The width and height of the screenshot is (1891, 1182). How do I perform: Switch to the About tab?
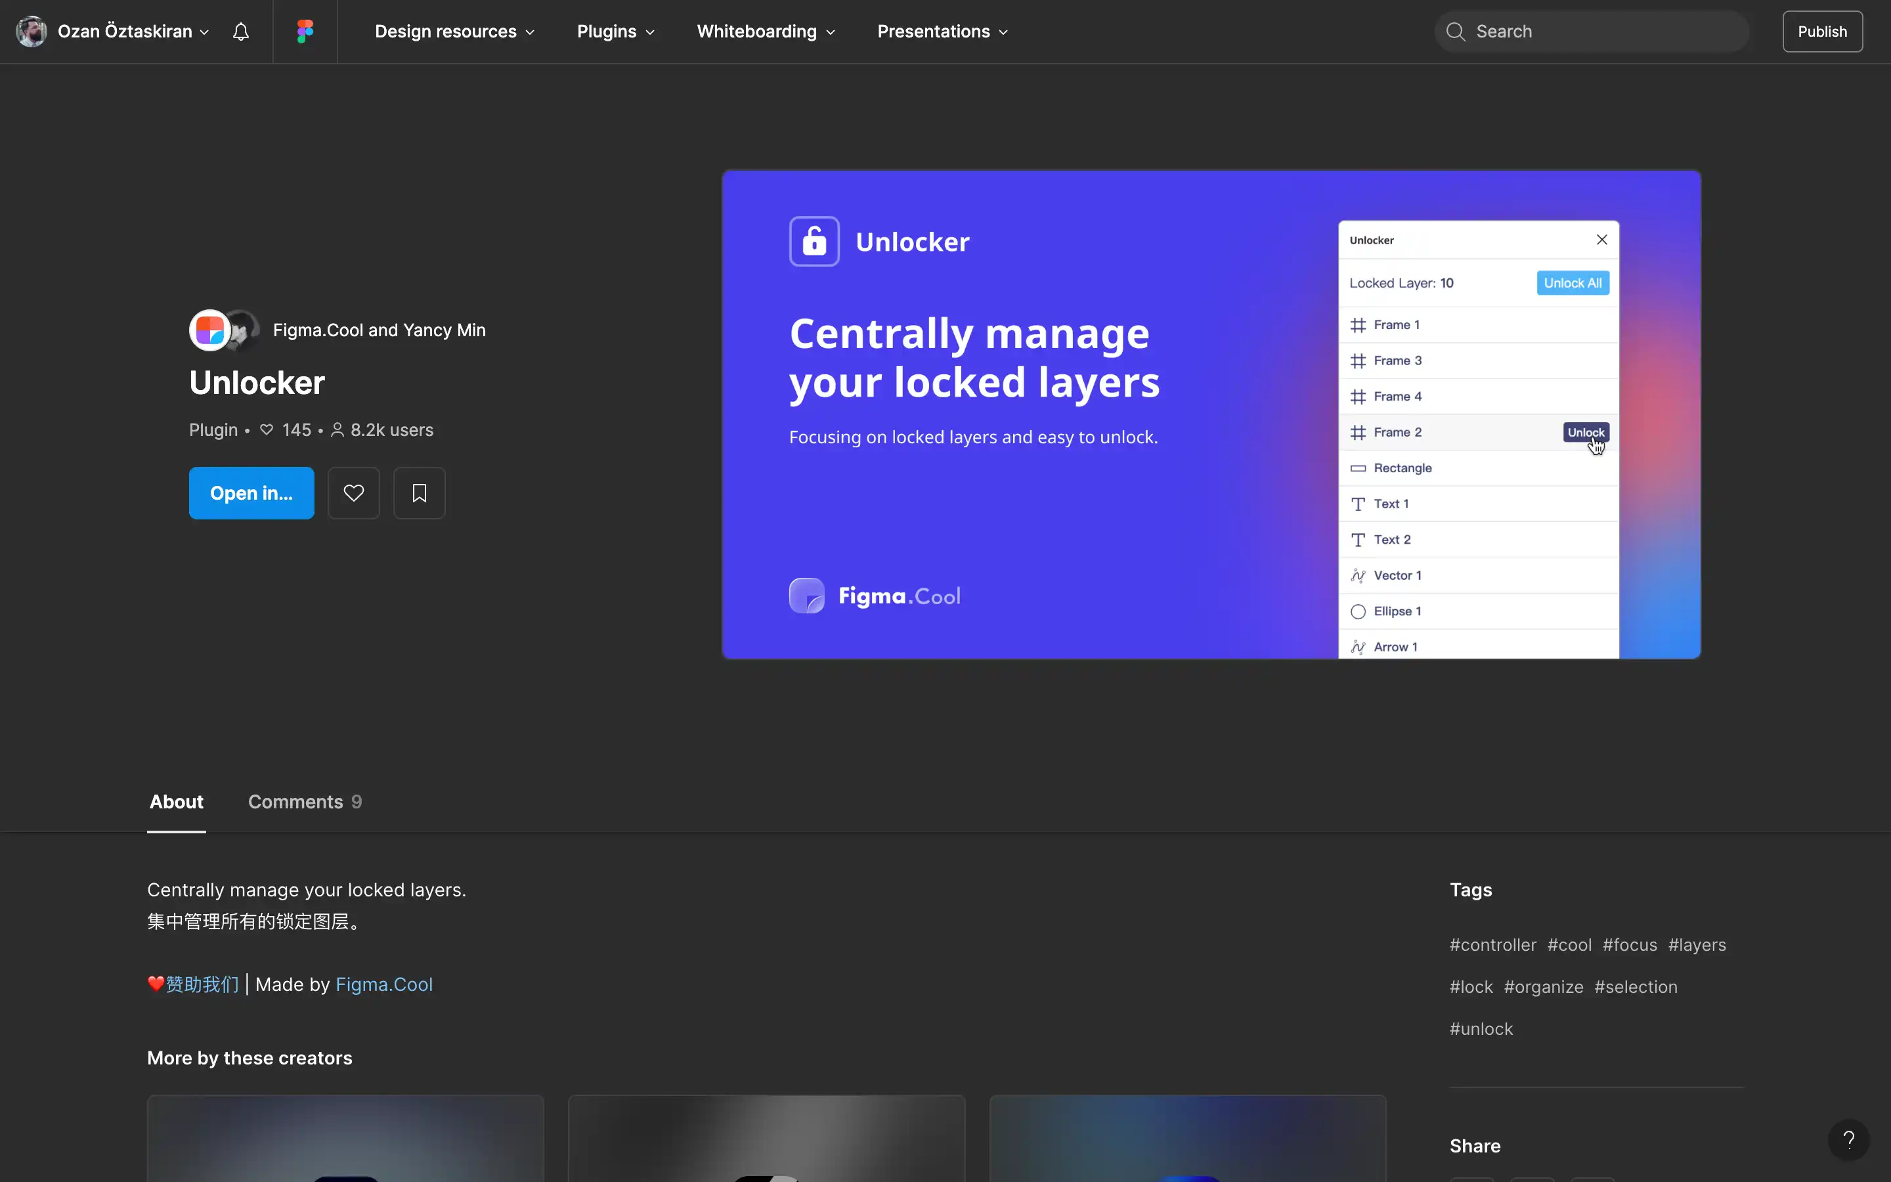click(177, 801)
